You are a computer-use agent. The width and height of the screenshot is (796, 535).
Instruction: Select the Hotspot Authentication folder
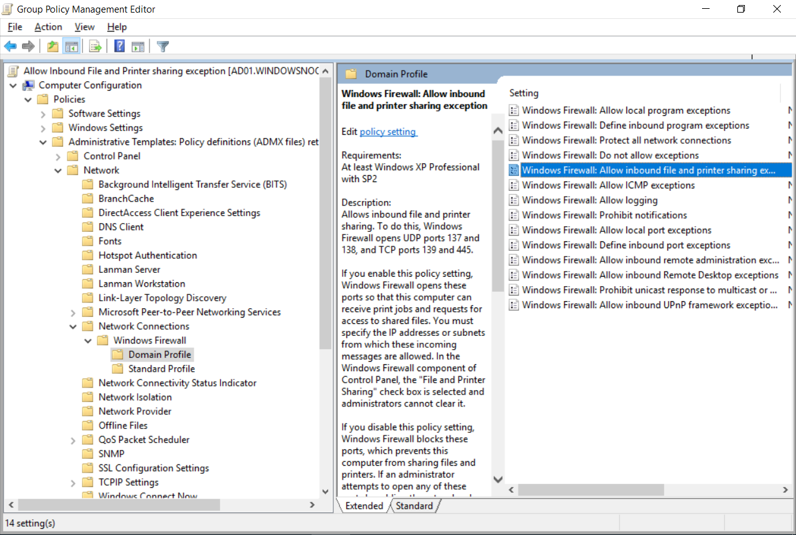coord(148,255)
